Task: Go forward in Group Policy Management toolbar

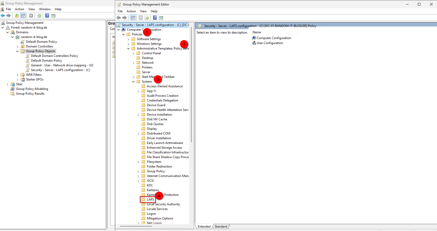Action: (8, 16)
